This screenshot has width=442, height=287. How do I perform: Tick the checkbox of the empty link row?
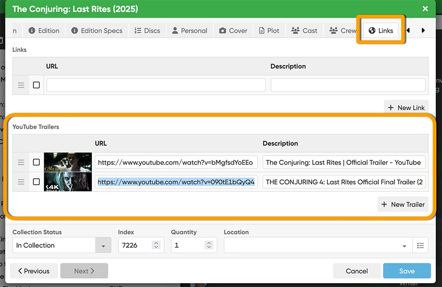[36, 85]
